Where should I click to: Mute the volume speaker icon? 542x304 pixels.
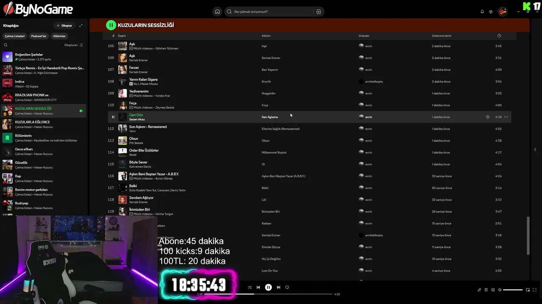[500, 290]
